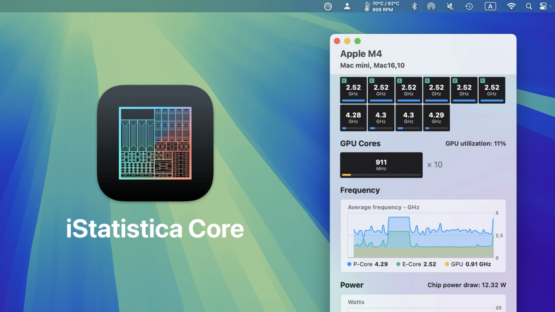Viewport: 555px width, 312px height.
Task: Click the 'P-Core 4.29' legend label
Action: [371, 264]
